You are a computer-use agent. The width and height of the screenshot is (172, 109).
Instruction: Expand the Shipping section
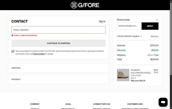click(x=59, y=68)
